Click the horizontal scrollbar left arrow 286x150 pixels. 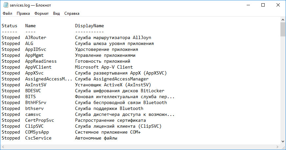pos(3,147)
